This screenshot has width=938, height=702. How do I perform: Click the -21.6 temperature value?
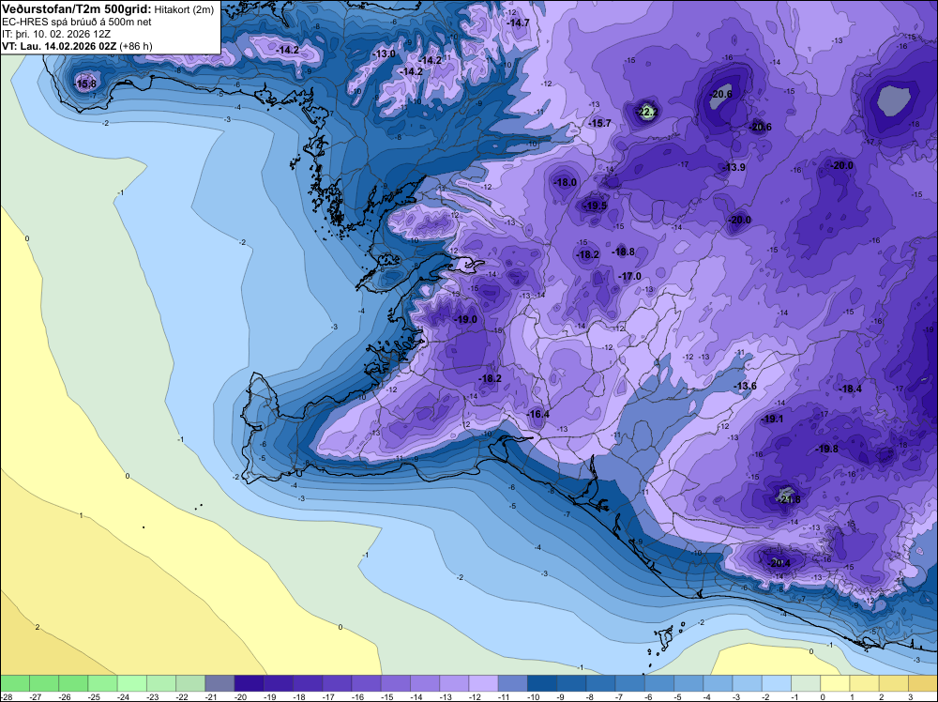[x=789, y=499]
